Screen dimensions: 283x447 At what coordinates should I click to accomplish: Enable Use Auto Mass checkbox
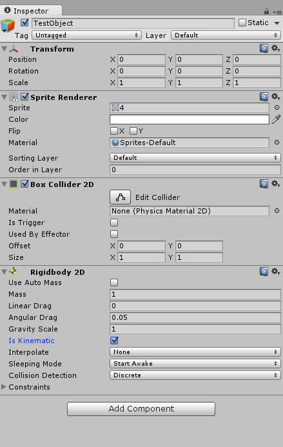tap(114, 283)
